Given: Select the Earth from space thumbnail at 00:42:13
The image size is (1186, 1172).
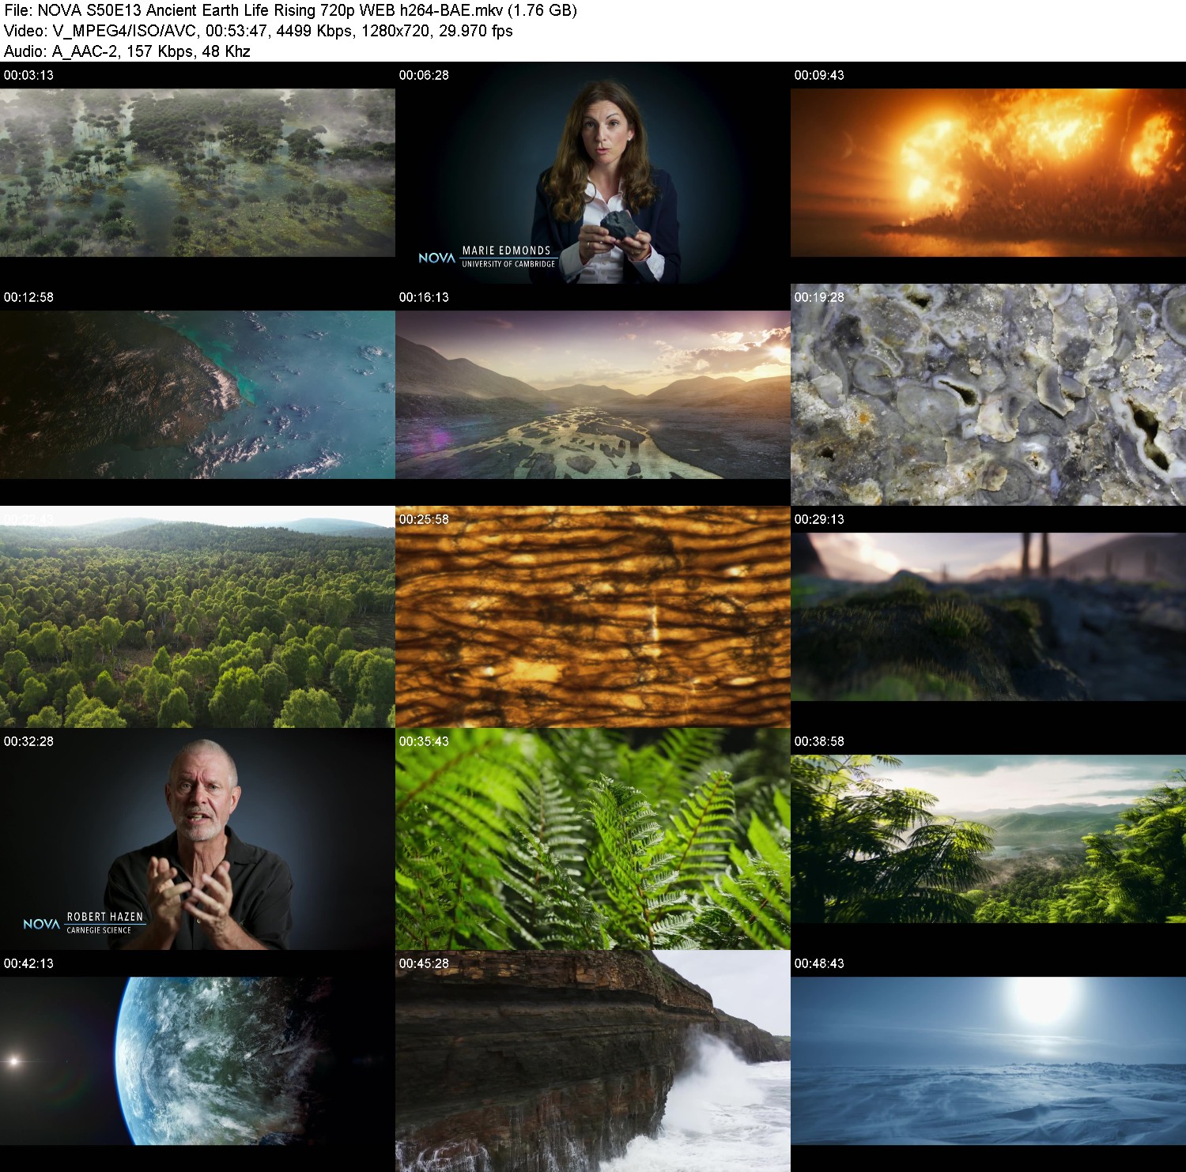Looking at the screenshot, I should point(198,1061).
